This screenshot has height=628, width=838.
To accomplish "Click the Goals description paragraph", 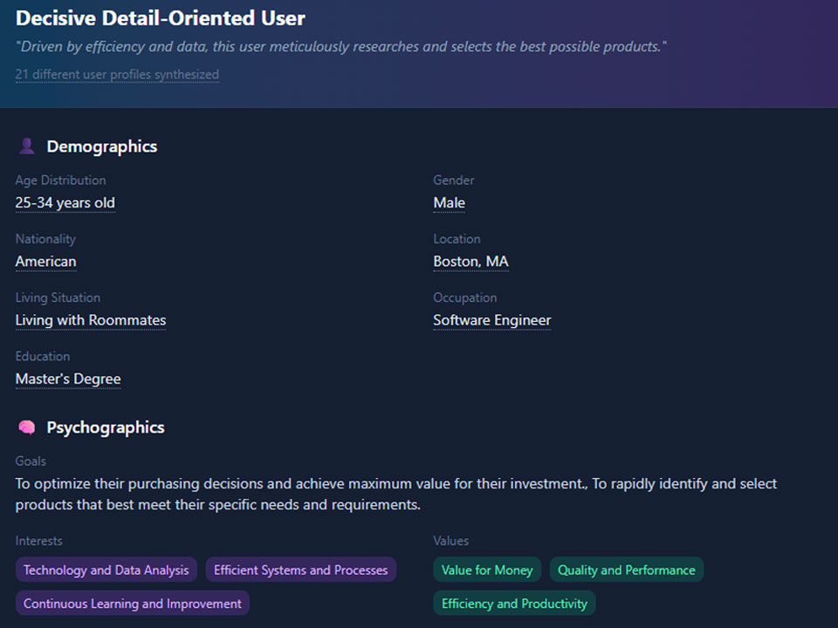I will pyautogui.click(x=396, y=494).
